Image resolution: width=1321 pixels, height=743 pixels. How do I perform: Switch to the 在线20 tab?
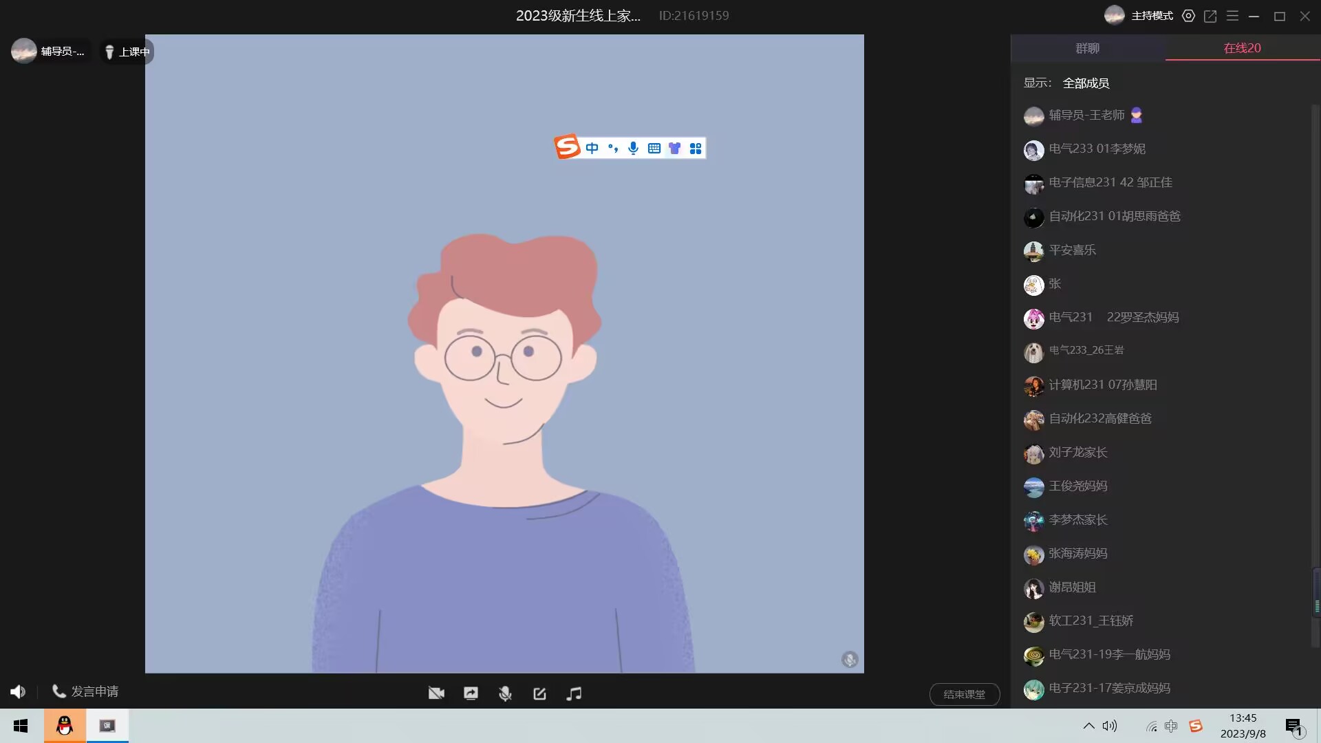[x=1242, y=48]
